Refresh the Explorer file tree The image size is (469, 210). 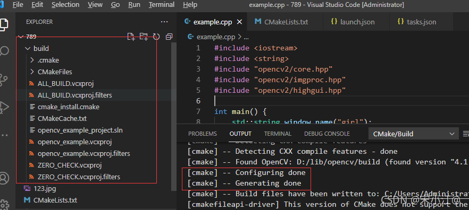(x=156, y=37)
